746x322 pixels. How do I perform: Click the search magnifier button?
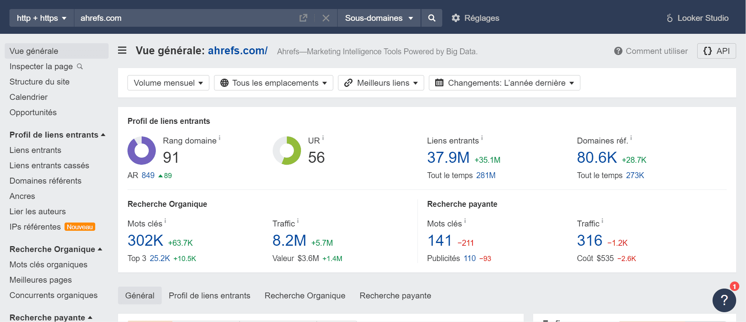tap(432, 18)
